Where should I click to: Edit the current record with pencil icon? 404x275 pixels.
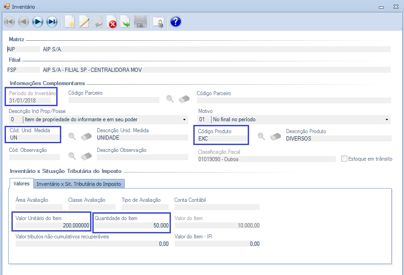[84, 22]
